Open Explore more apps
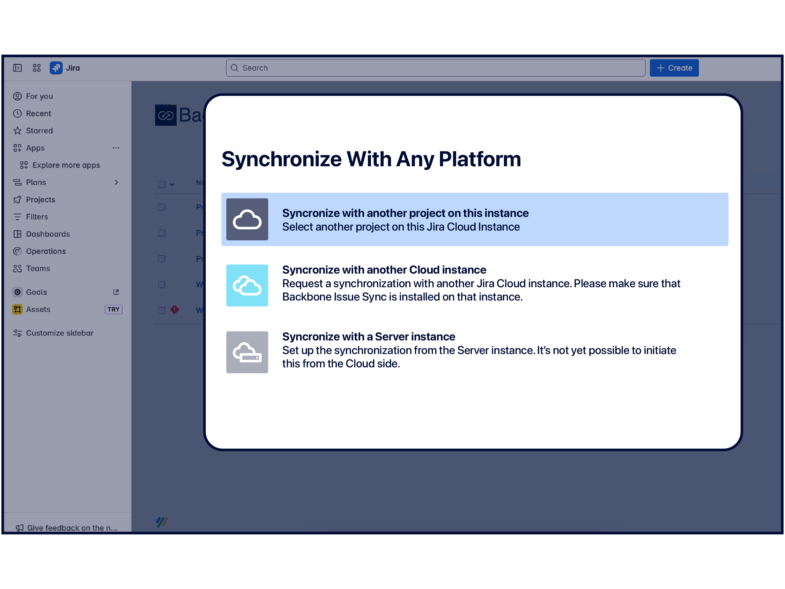Image resolution: width=785 pixels, height=589 pixels. point(67,165)
